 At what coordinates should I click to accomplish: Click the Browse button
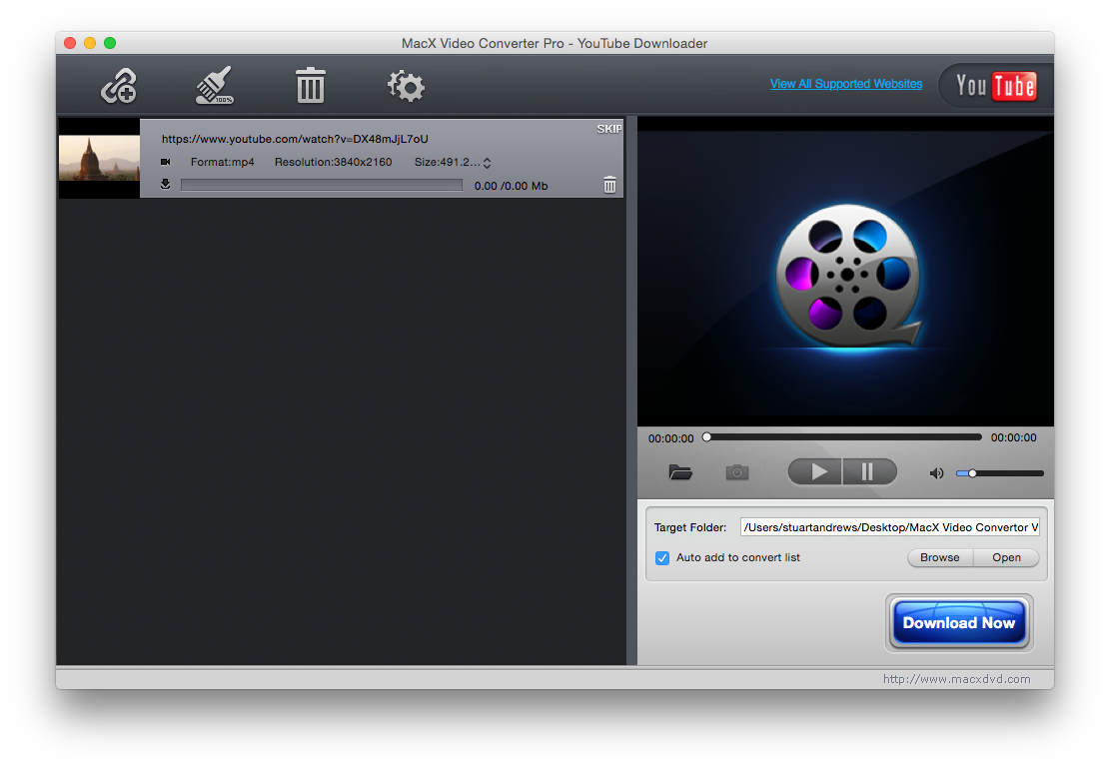tap(940, 557)
